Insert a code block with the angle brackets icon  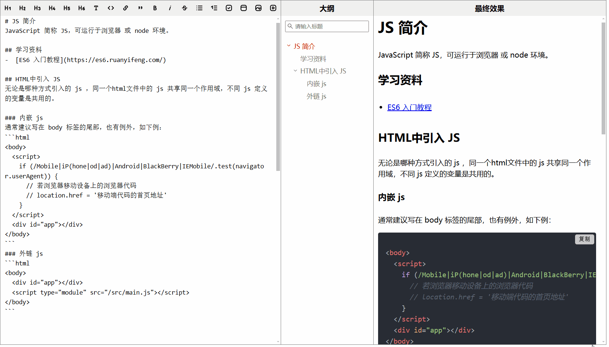coord(111,8)
